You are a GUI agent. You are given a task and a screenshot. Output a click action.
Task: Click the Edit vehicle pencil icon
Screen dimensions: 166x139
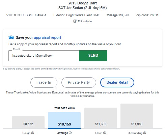point(75,21)
